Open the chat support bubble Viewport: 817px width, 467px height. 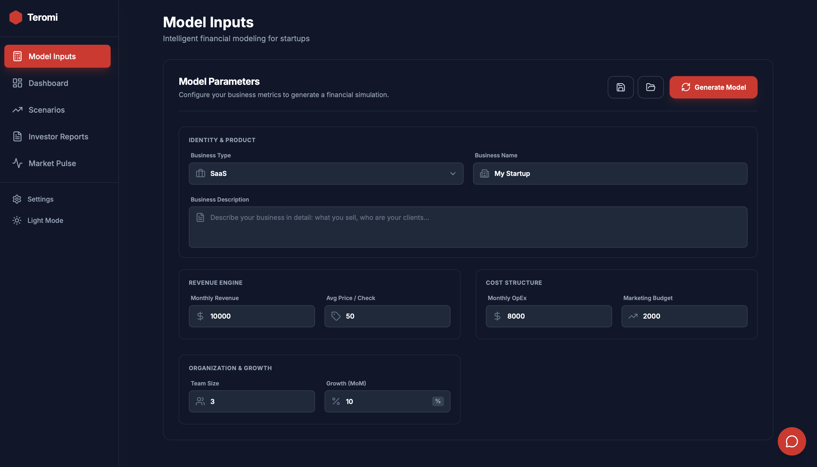(x=791, y=441)
